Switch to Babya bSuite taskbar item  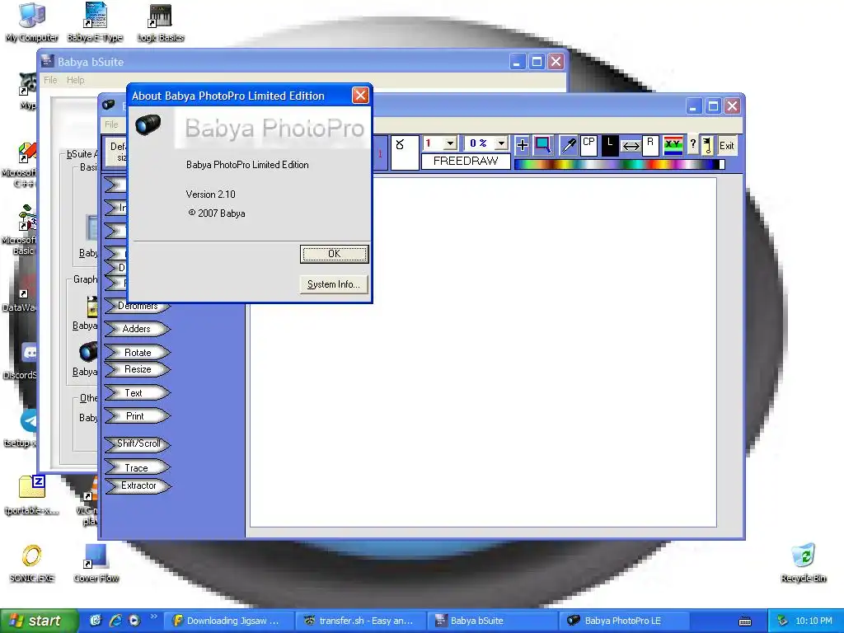492,621
